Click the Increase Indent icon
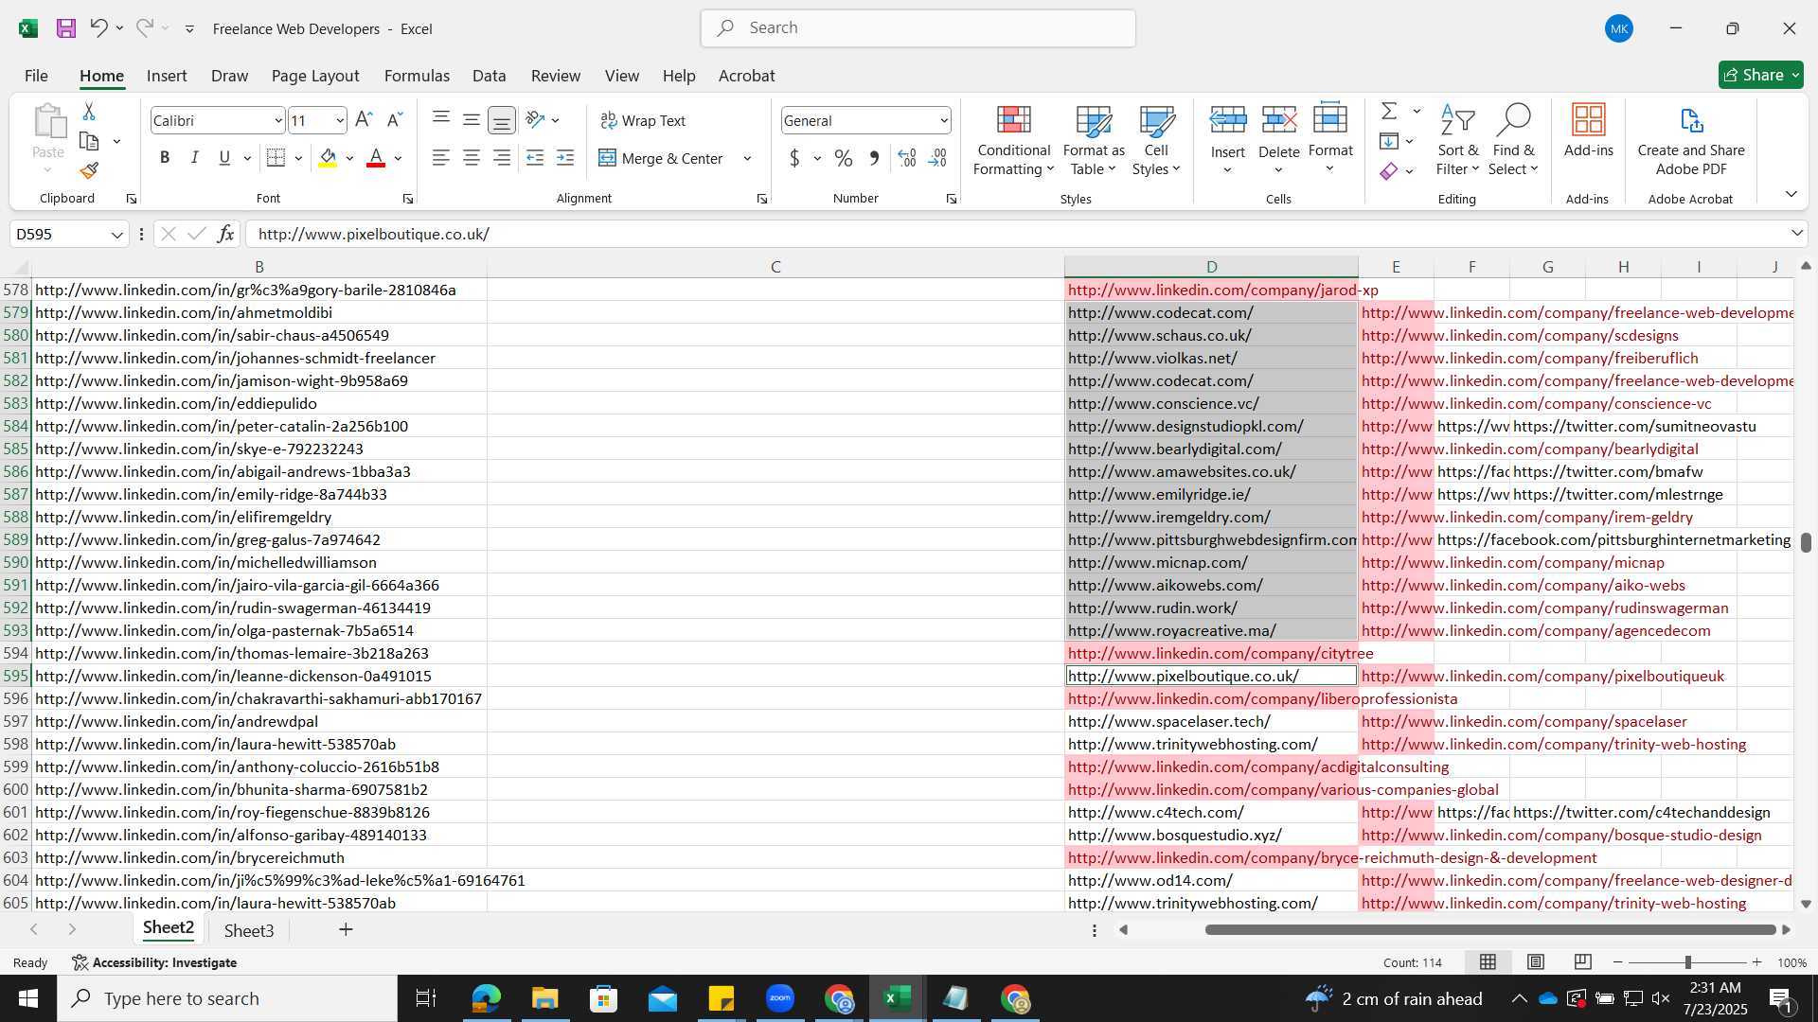 [565, 158]
